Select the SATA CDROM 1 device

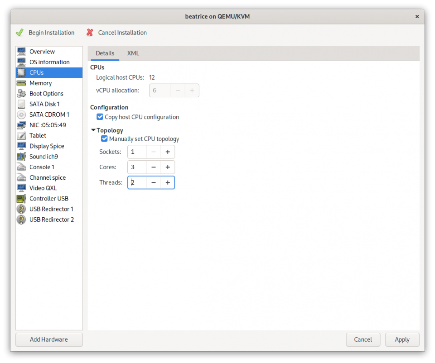click(x=48, y=115)
